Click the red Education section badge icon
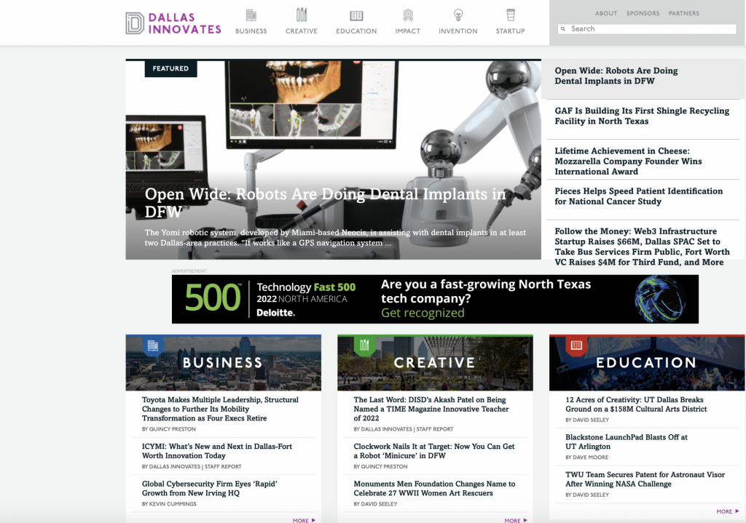 tap(576, 346)
